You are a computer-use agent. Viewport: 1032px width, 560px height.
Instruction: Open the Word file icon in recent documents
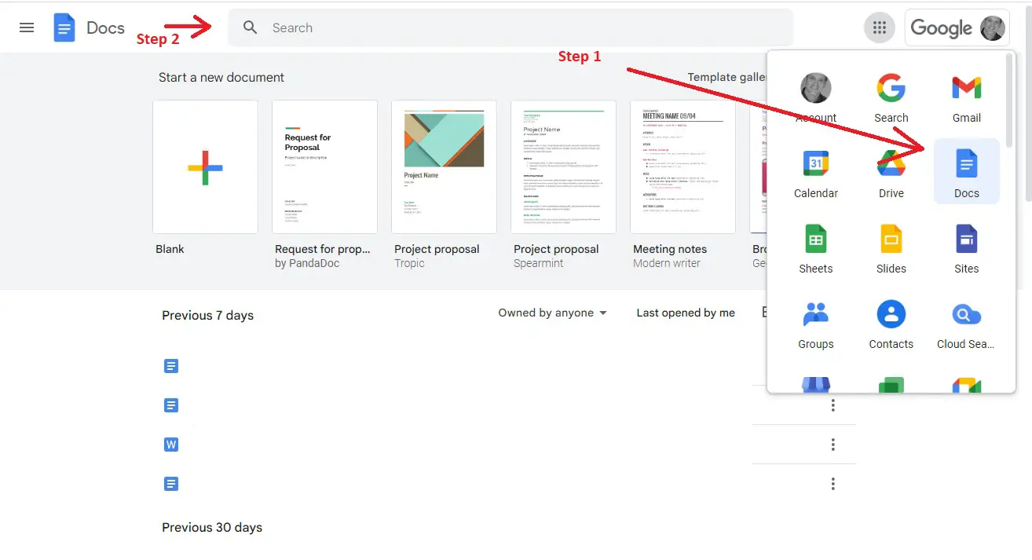[x=171, y=445]
